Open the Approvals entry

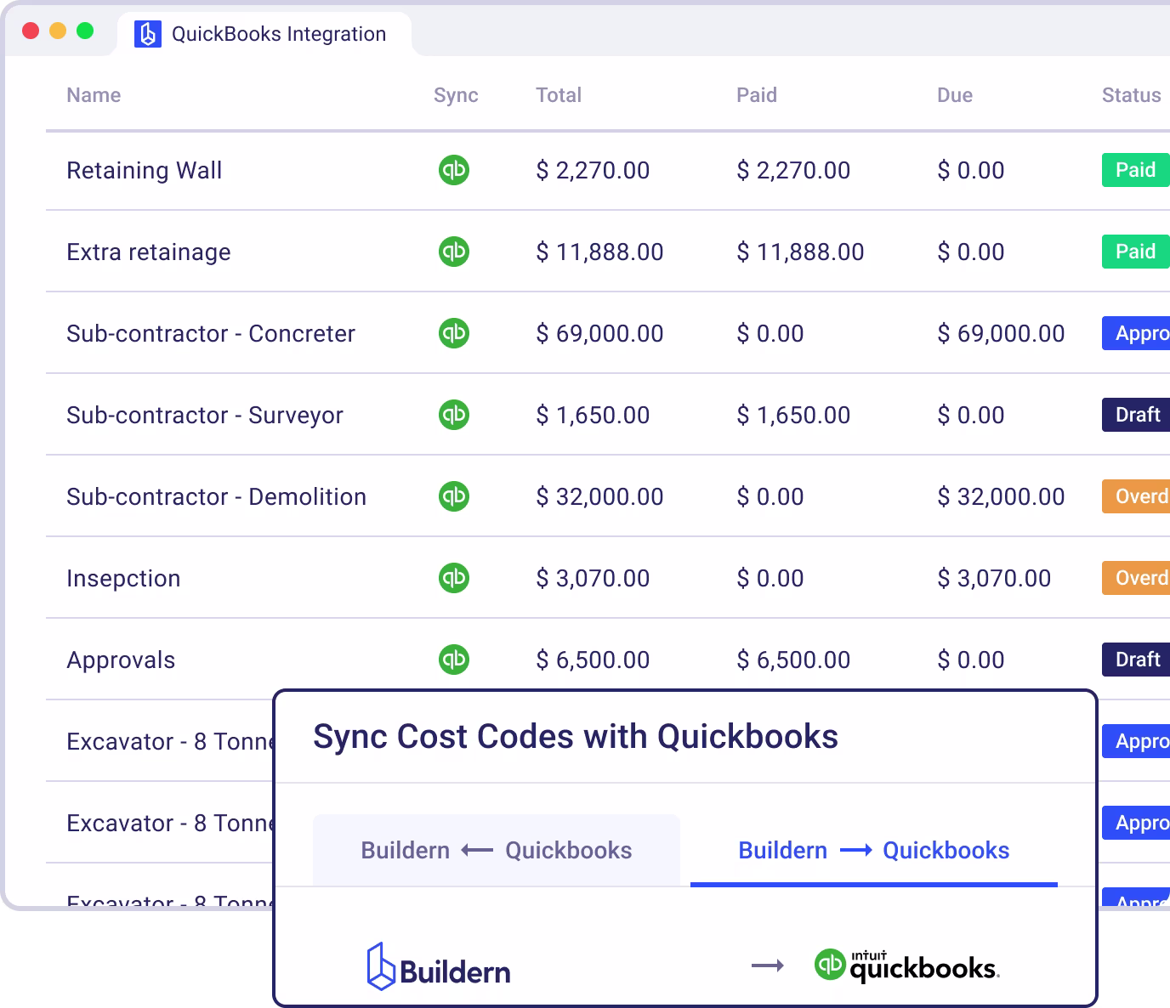pyautogui.click(x=121, y=660)
